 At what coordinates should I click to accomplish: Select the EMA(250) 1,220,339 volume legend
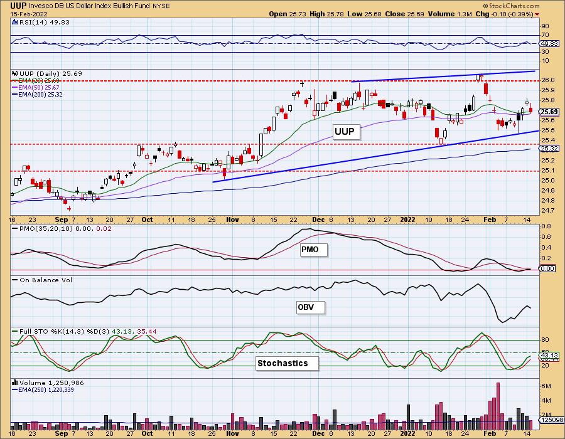click(43, 389)
